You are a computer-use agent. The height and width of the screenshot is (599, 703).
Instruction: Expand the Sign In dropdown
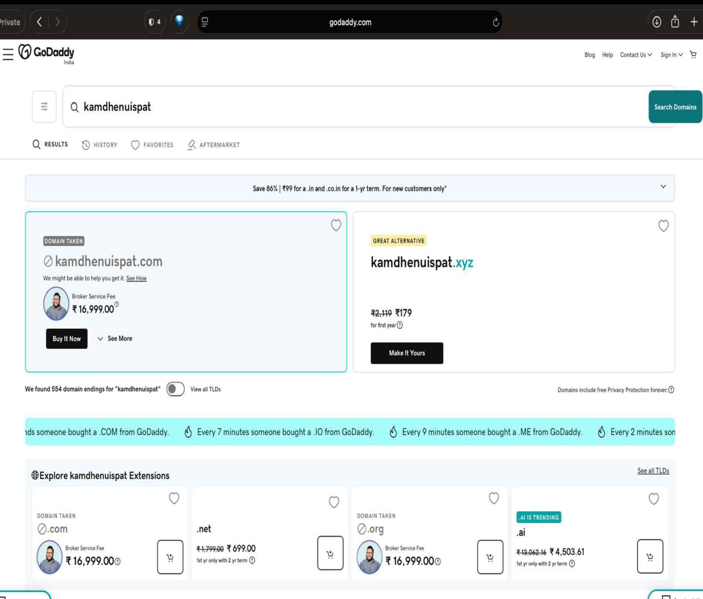[672, 55]
